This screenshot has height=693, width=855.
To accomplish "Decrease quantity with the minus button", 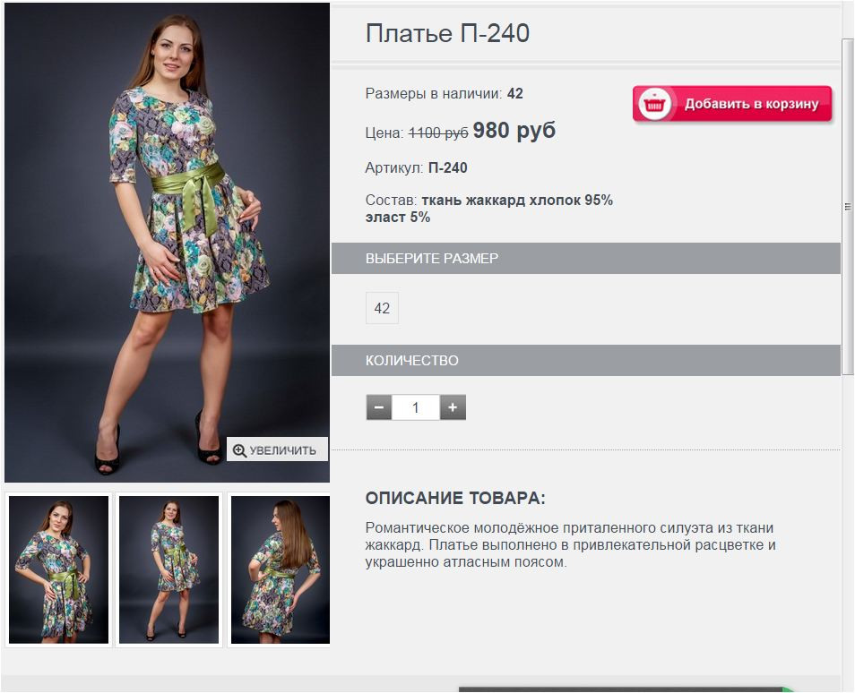I will (x=379, y=407).
